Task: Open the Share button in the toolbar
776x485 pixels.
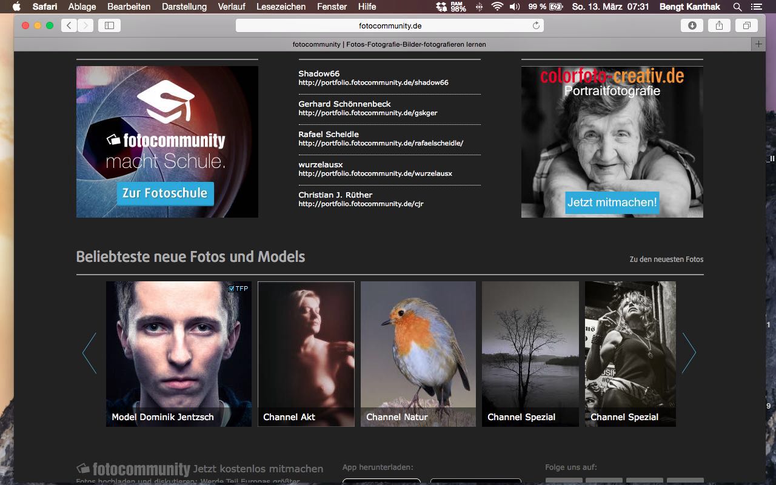Action: pos(719,25)
